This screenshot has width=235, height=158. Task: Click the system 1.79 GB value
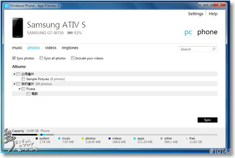click(45, 142)
